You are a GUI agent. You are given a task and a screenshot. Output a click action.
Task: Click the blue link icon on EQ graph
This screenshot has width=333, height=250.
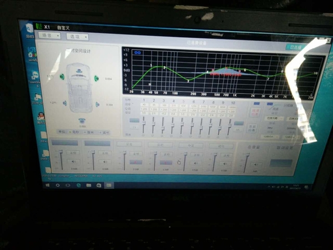point(138,52)
